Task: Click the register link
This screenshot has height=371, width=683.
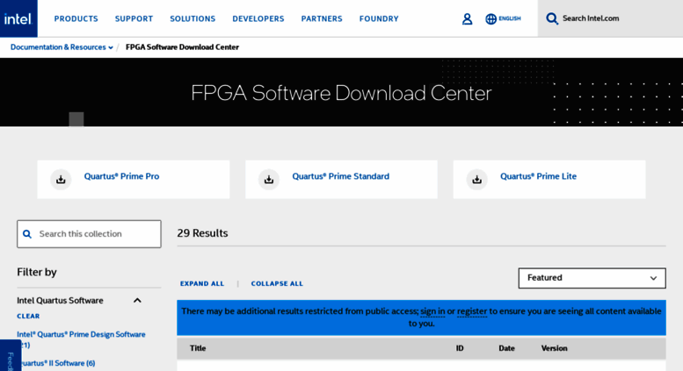Action: click(x=472, y=311)
